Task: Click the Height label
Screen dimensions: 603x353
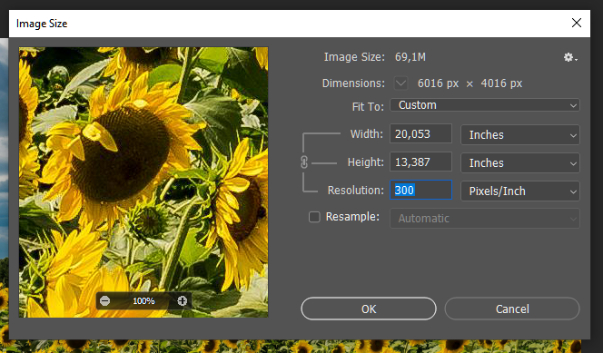Action: 365,162
